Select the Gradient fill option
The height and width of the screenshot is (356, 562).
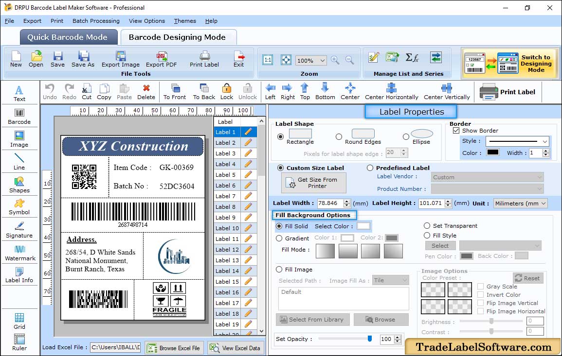tap(279, 238)
